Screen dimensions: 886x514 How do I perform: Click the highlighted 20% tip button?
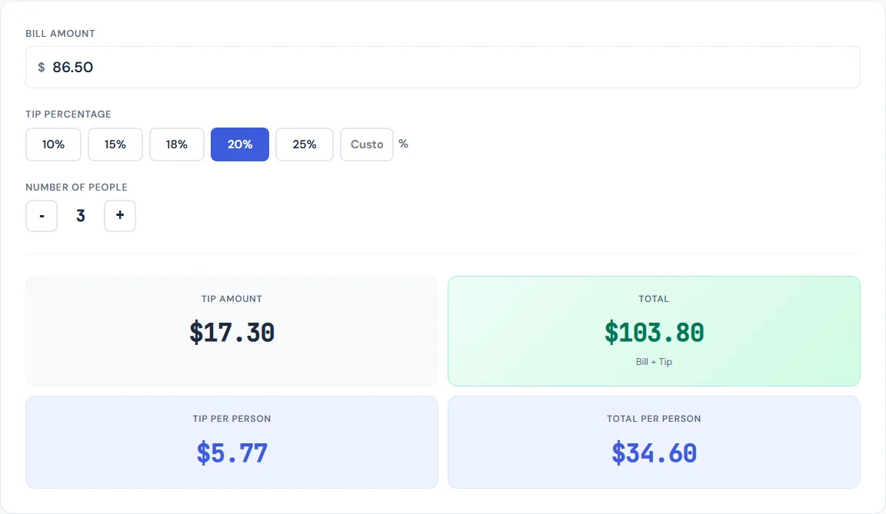click(239, 144)
